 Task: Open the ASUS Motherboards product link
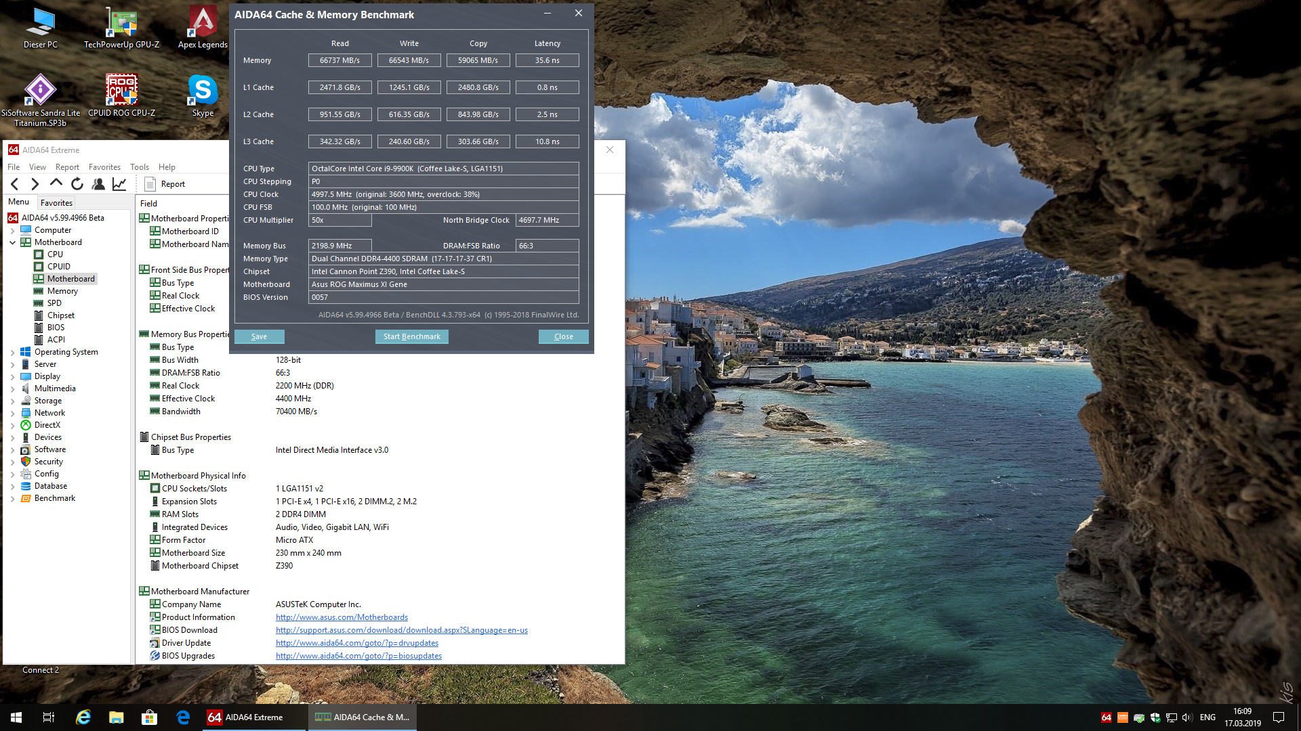click(342, 617)
